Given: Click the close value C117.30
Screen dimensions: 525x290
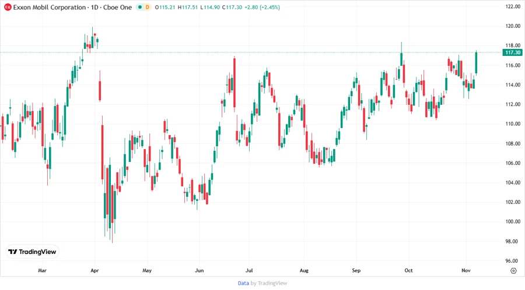Looking at the screenshot, I should pyautogui.click(x=232, y=8).
